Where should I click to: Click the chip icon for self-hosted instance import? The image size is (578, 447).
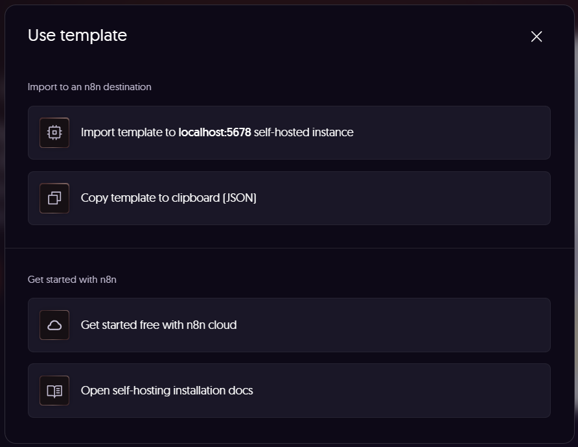[54, 132]
